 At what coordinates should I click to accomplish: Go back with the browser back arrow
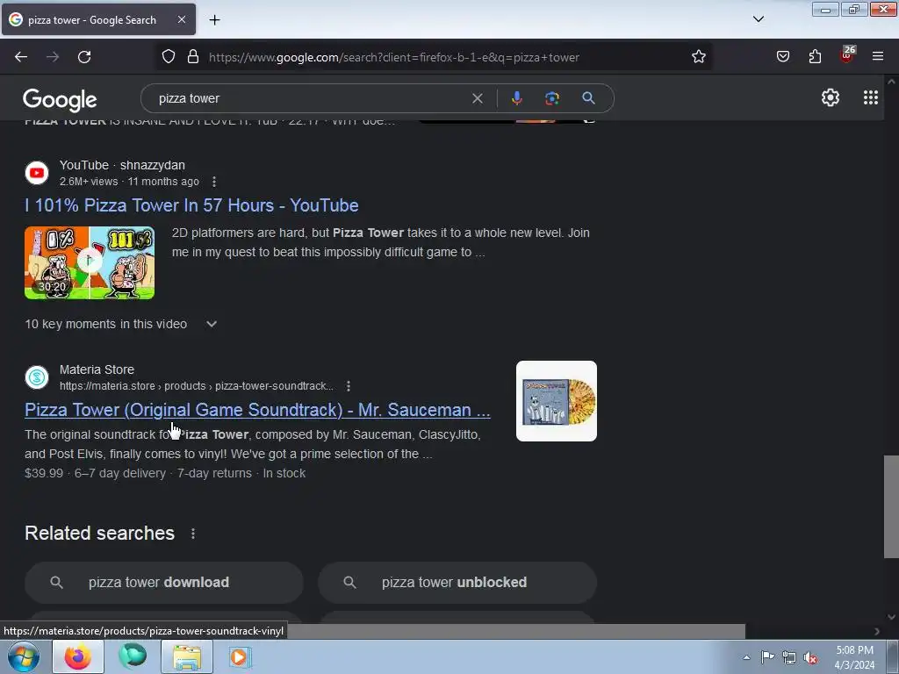21,57
